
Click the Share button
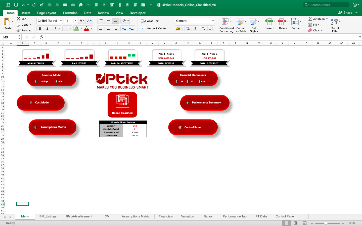345,13
